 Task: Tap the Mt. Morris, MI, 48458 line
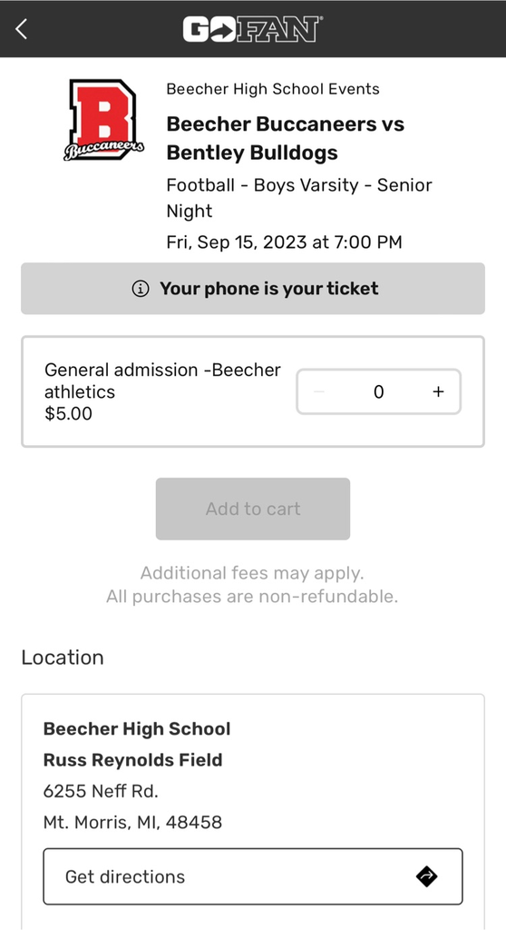pyautogui.click(x=132, y=823)
